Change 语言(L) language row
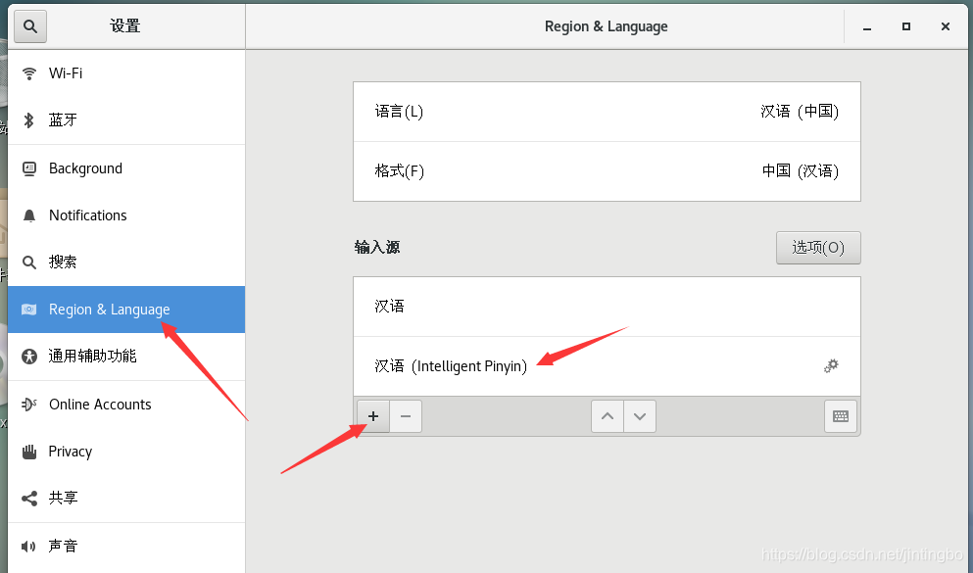The height and width of the screenshot is (573, 973). click(607, 112)
